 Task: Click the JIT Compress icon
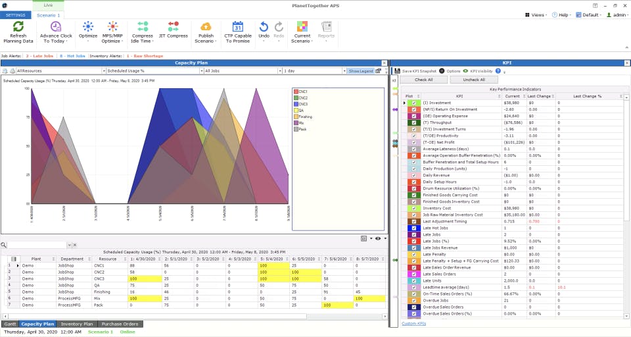174,26
